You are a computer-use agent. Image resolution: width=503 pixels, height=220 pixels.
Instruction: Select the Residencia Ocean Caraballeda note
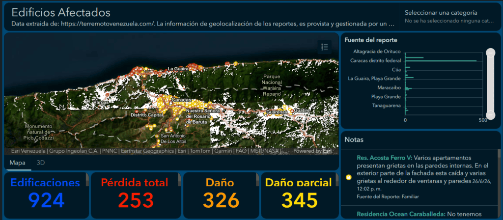(419, 213)
